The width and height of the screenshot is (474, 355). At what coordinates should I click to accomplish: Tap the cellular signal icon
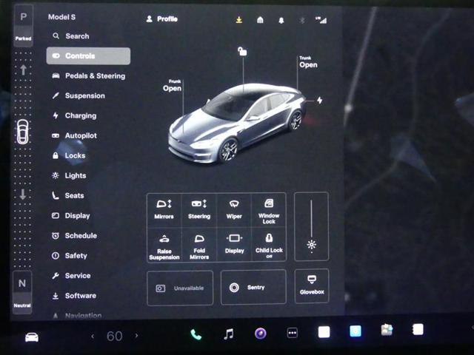coord(321,20)
